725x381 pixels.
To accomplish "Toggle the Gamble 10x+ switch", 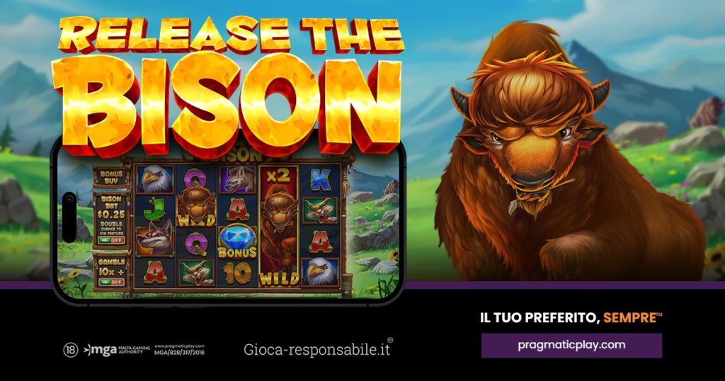I will [111, 282].
